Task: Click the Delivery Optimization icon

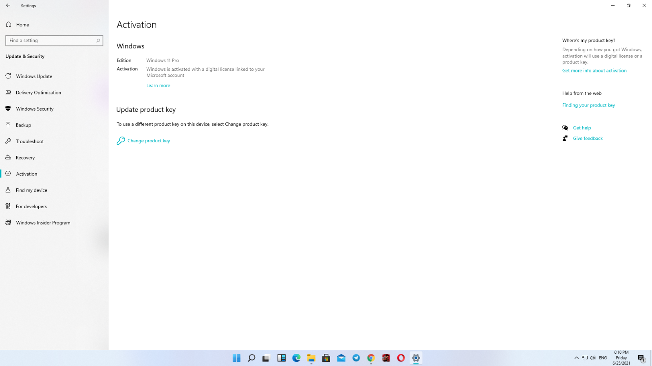Action: pos(8,92)
